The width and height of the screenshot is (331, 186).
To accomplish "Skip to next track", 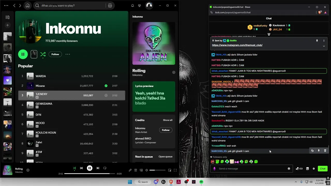I will (x=98, y=168).
